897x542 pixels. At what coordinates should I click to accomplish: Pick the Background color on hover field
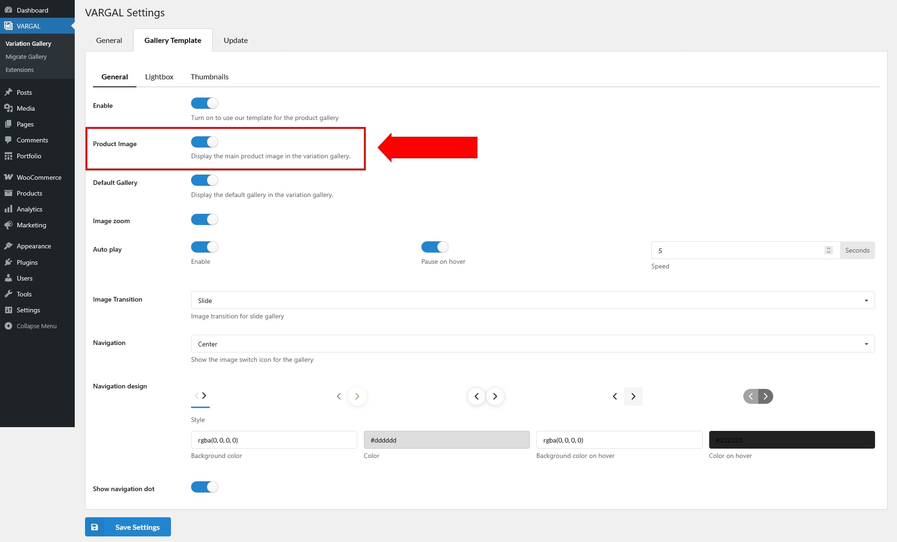point(619,440)
